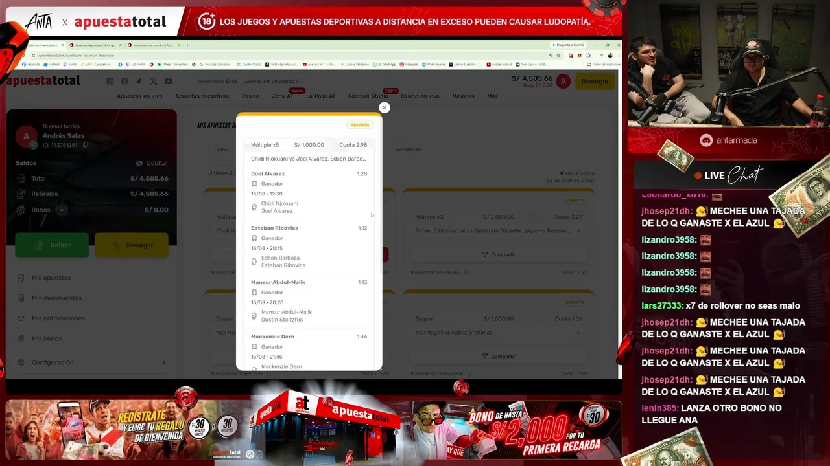Open the Casino en vivo menu item
The height and width of the screenshot is (466, 830).
(x=420, y=96)
